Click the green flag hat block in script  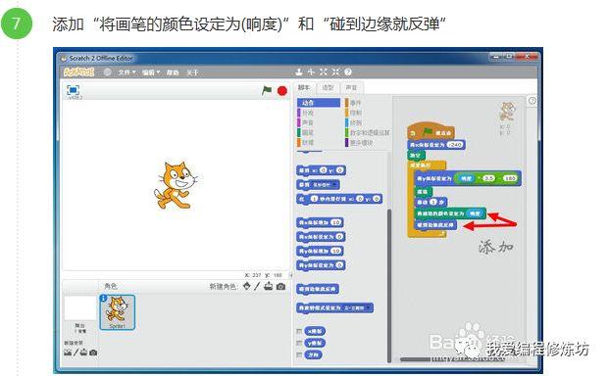coord(431,131)
